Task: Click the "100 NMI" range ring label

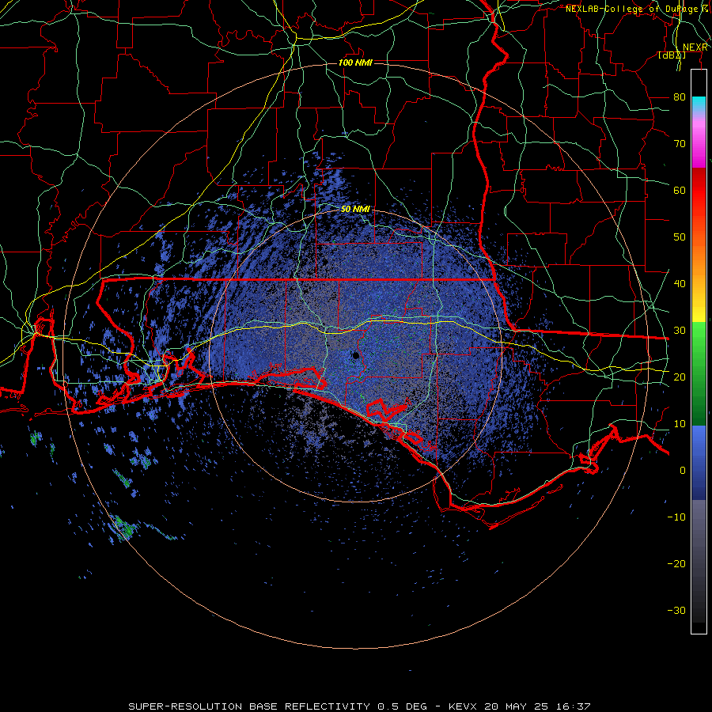Action: click(x=355, y=62)
